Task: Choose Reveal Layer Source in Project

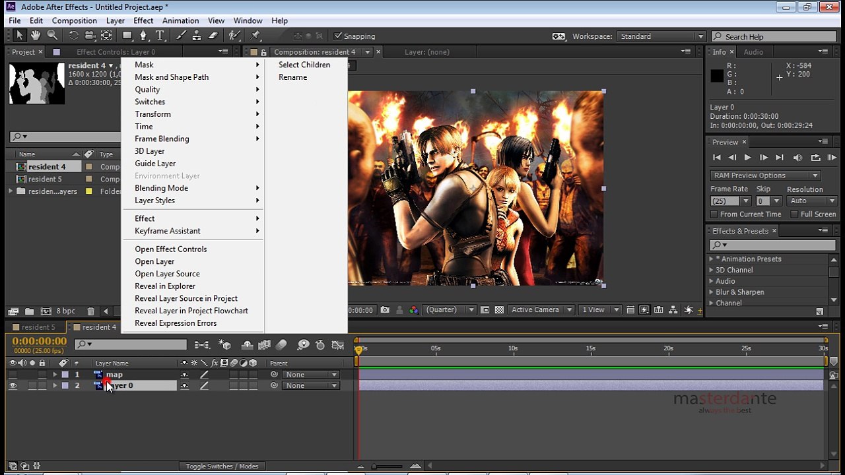Action: (x=186, y=298)
